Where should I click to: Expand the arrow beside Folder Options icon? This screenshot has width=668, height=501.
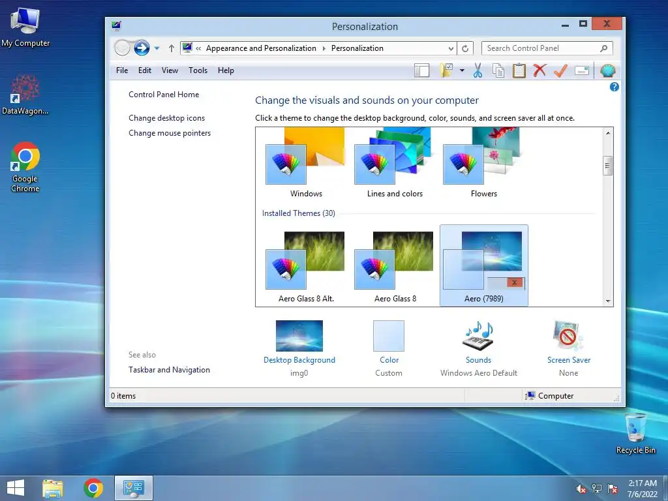462,70
